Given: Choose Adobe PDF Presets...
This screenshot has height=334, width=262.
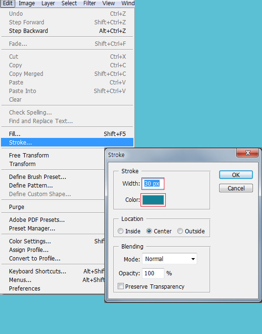Looking at the screenshot, I should pyautogui.click(x=53, y=220).
